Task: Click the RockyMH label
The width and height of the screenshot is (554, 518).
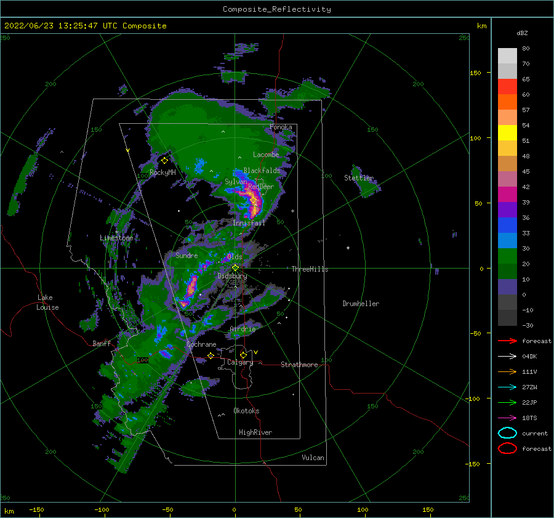Action: [163, 172]
